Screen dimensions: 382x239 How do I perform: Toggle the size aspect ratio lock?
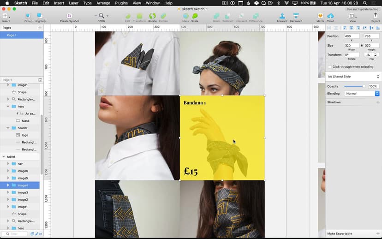361,46
